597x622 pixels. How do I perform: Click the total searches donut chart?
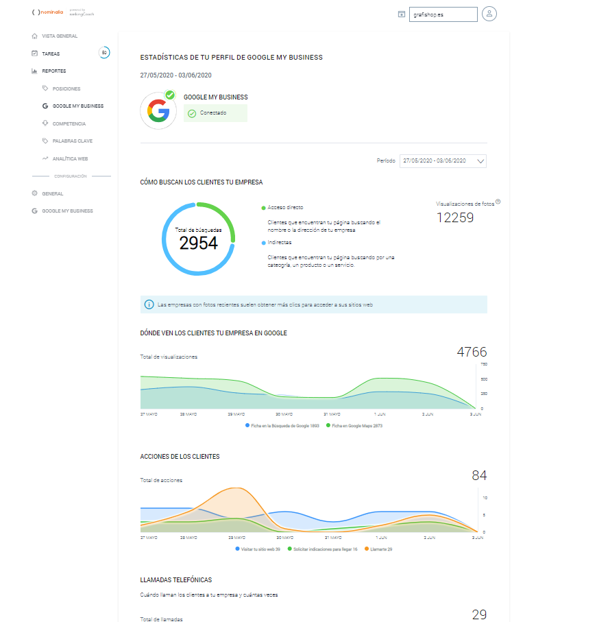tap(199, 239)
